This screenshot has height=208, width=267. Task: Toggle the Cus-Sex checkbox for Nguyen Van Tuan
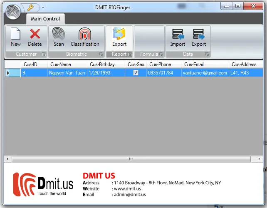pos(136,73)
